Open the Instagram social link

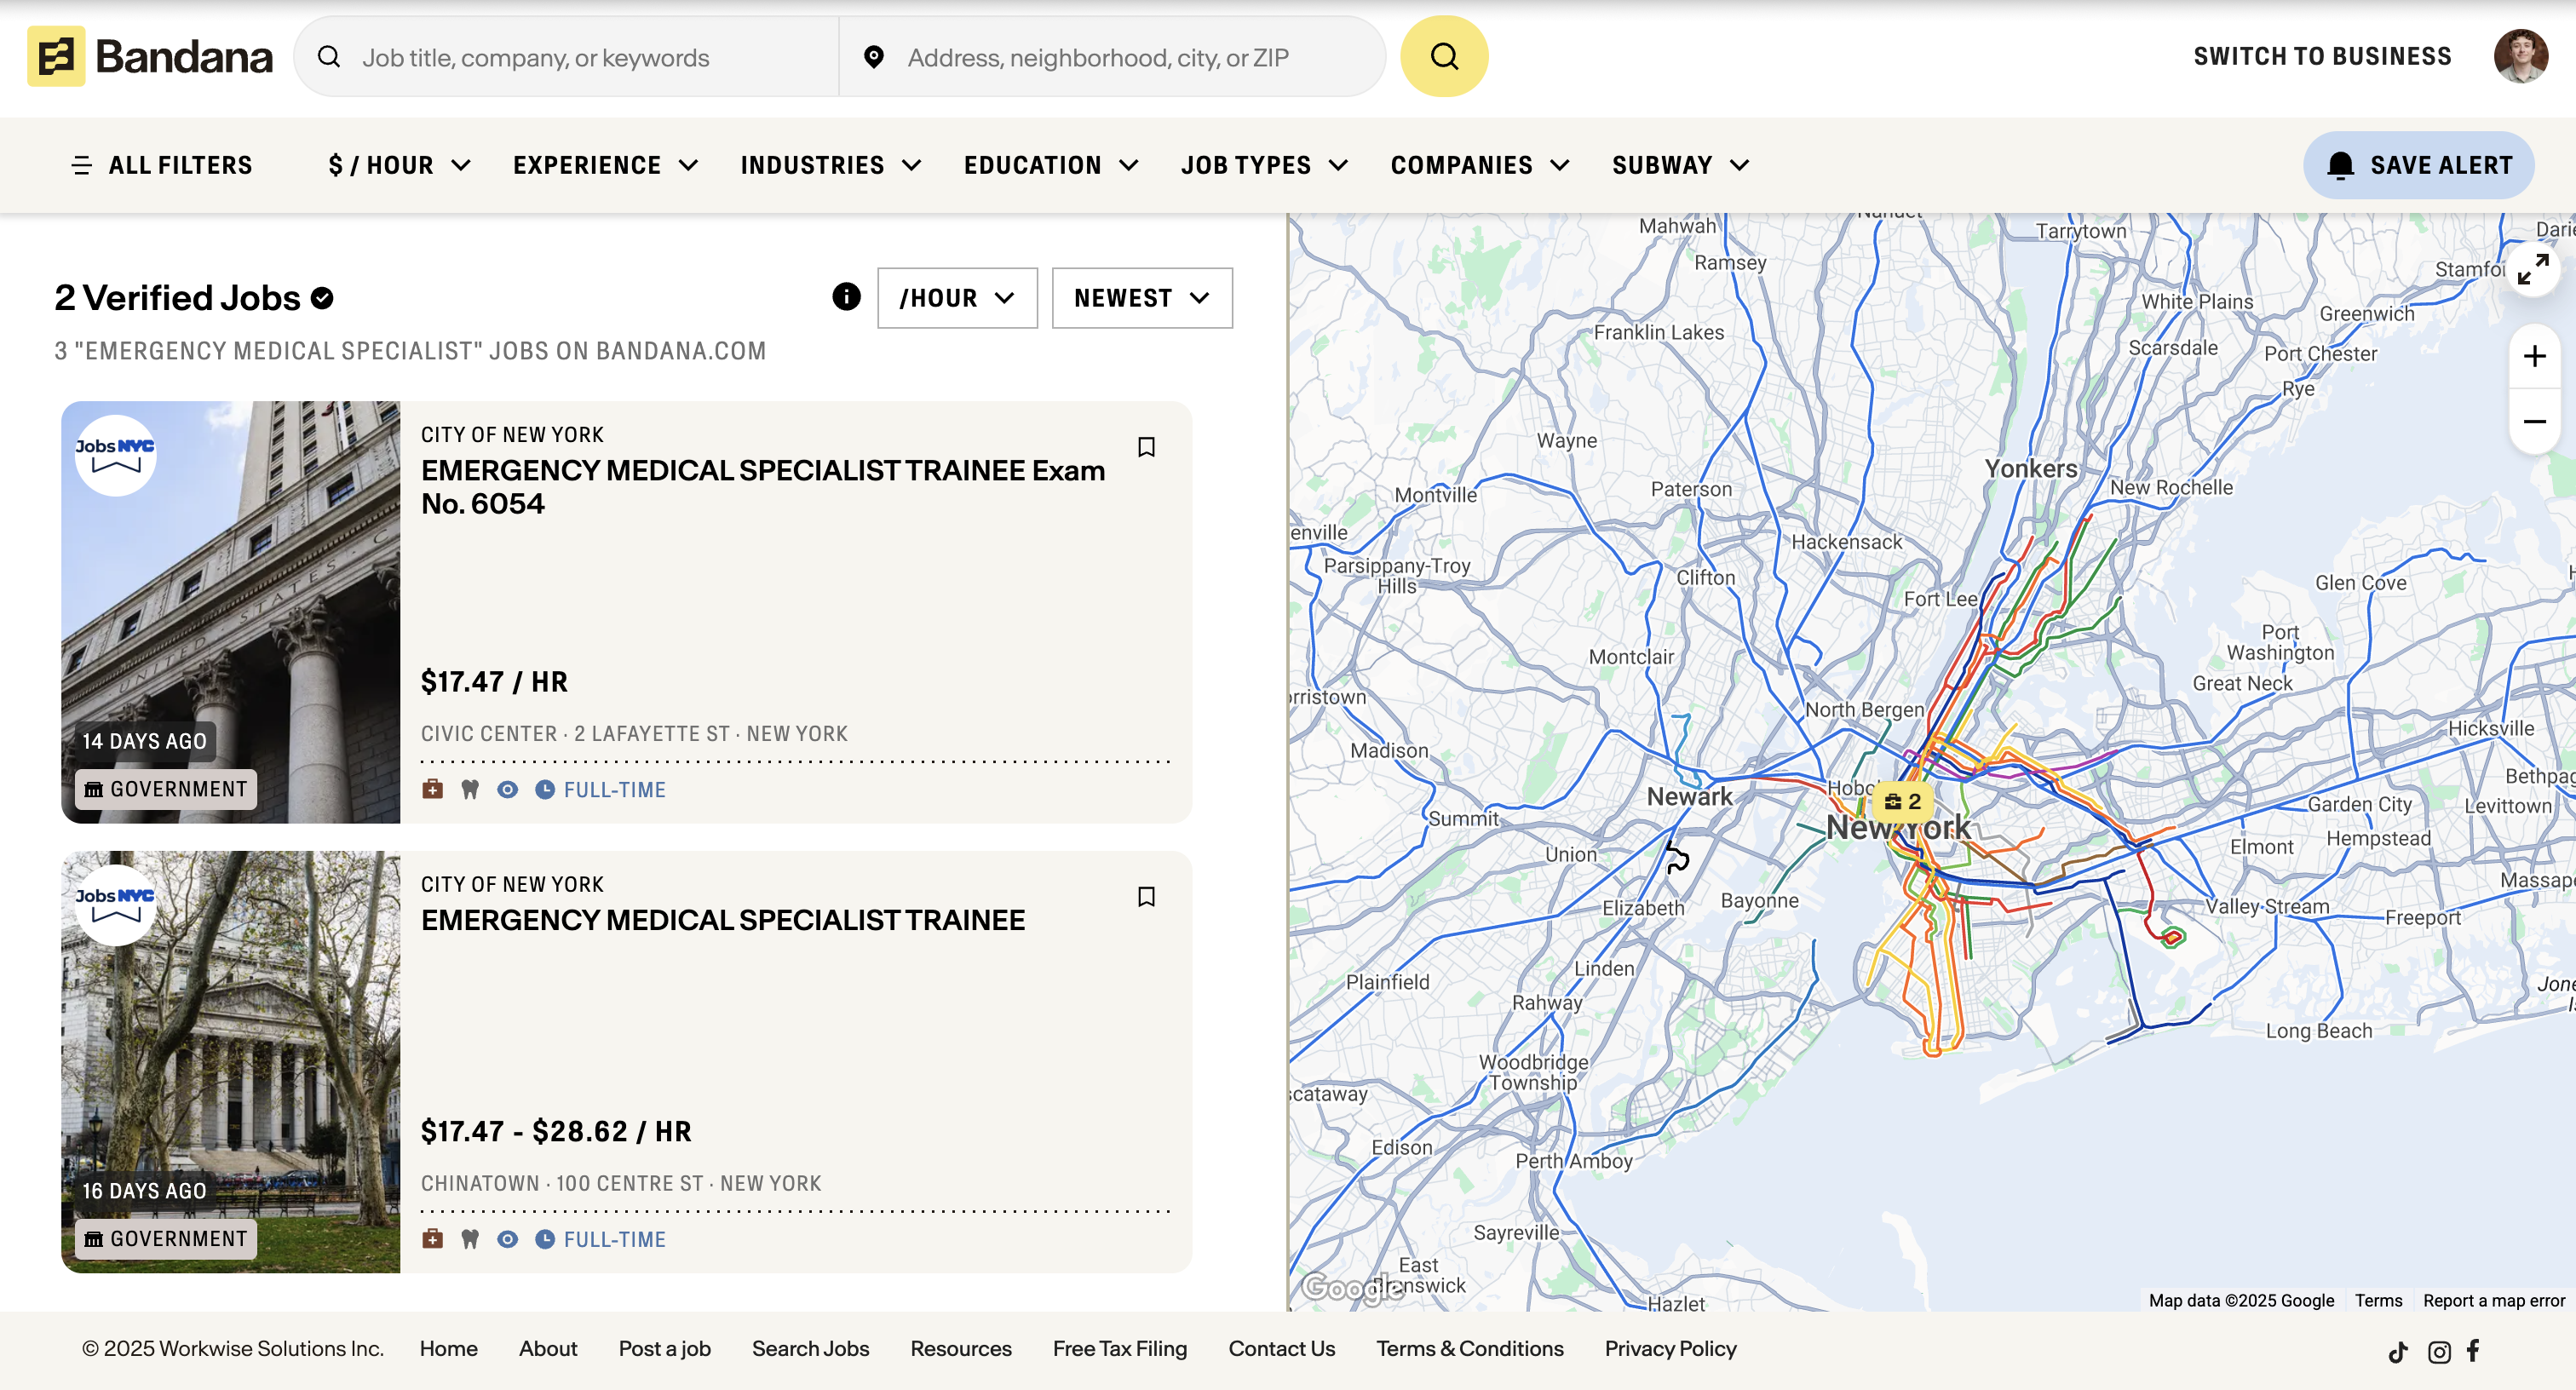click(x=2439, y=1351)
